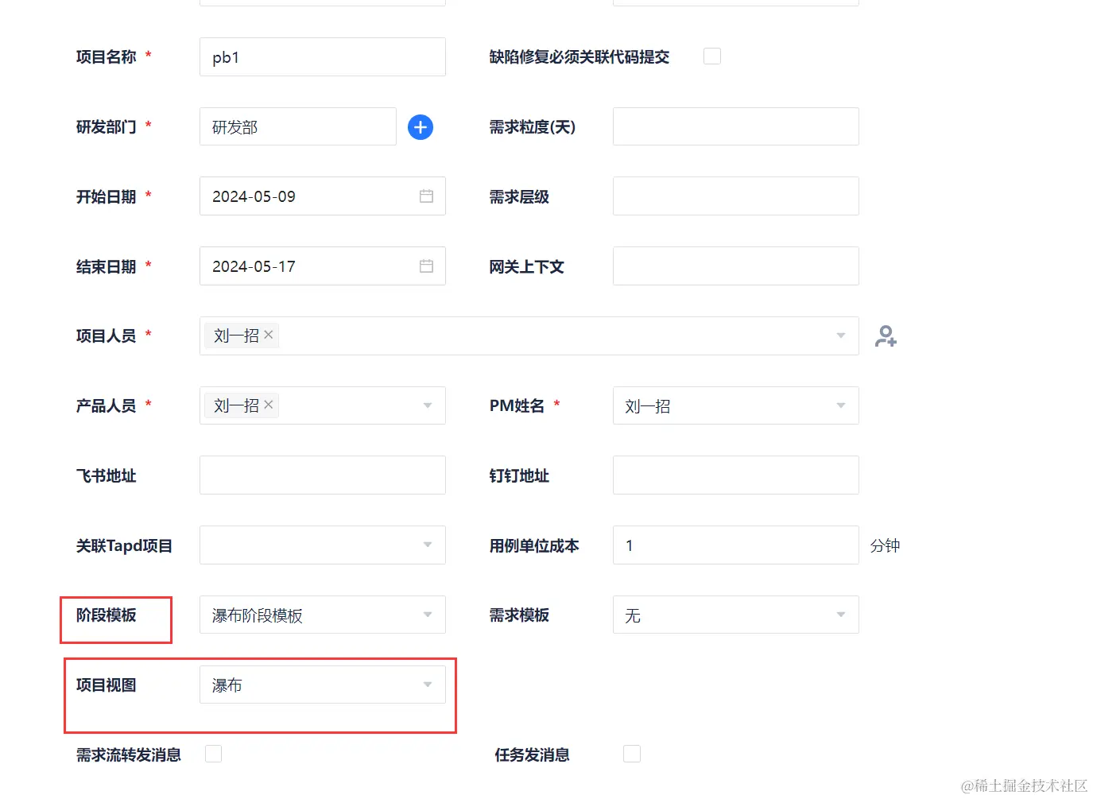
Task: Click the 用例单位成本 label
Action: (534, 546)
